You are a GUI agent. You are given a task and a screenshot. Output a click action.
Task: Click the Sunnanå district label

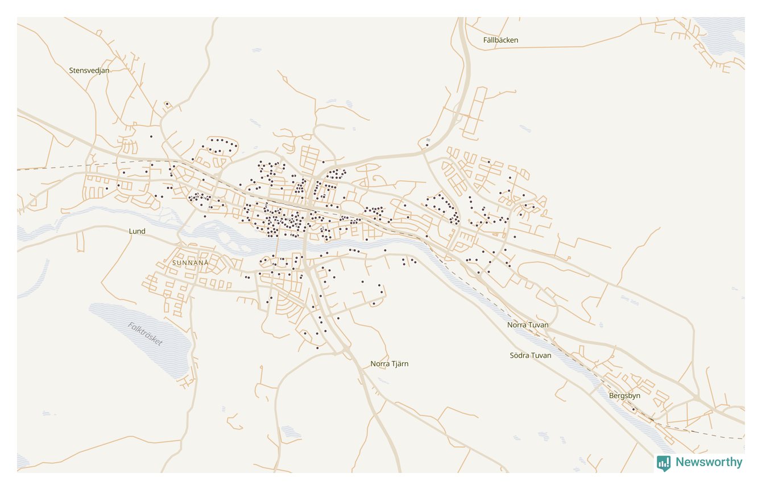(x=191, y=263)
